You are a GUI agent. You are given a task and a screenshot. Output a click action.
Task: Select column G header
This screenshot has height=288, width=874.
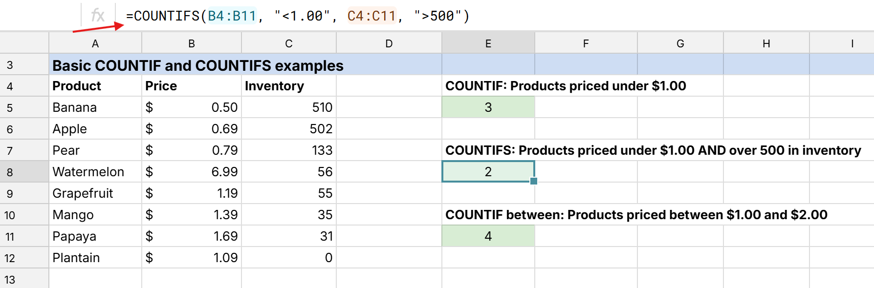[680, 43]
